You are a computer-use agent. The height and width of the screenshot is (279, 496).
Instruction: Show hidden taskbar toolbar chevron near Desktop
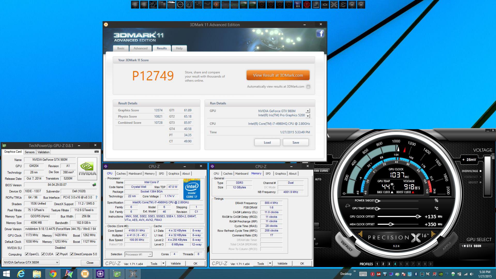[355, 272]
